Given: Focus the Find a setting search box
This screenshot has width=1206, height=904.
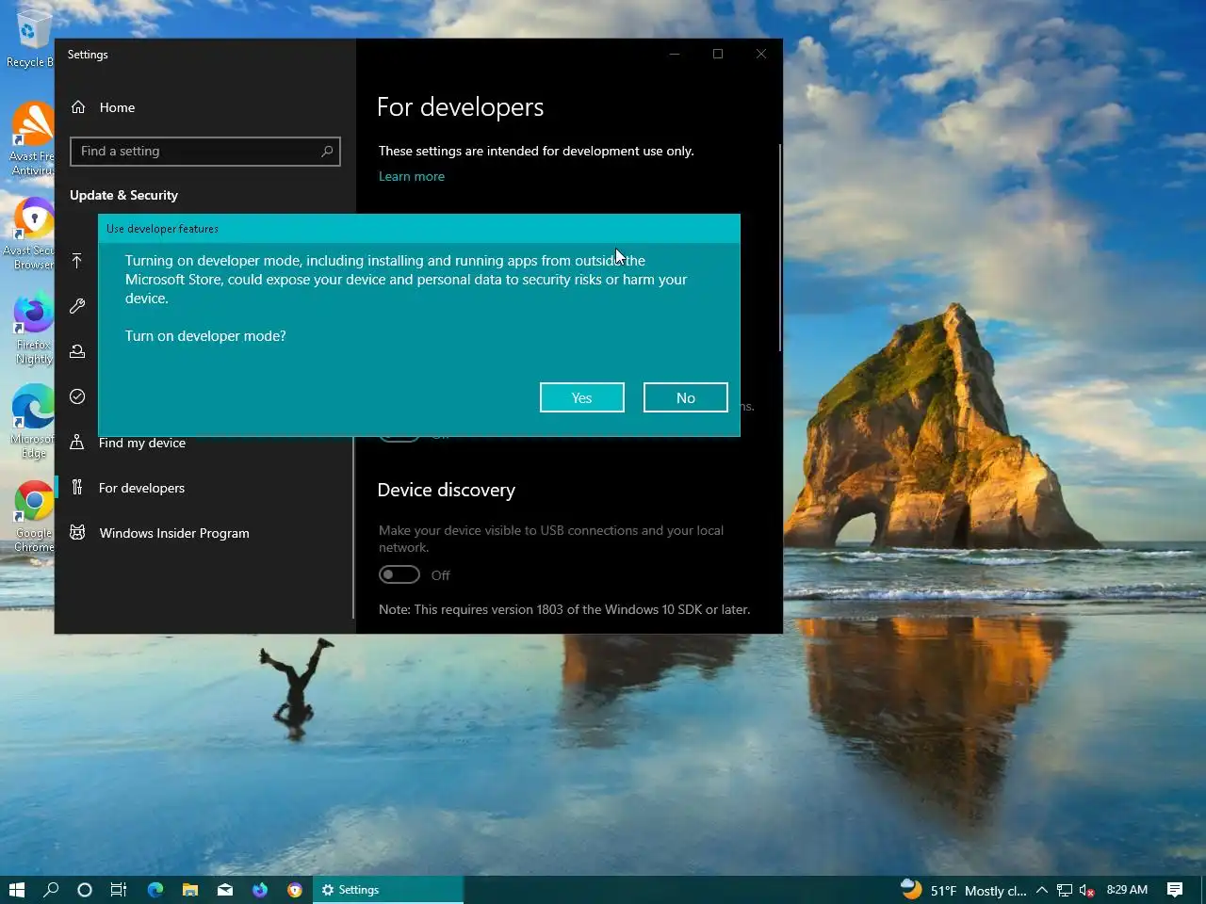Looking at the screenshot, I should click(x=205, y=151).
